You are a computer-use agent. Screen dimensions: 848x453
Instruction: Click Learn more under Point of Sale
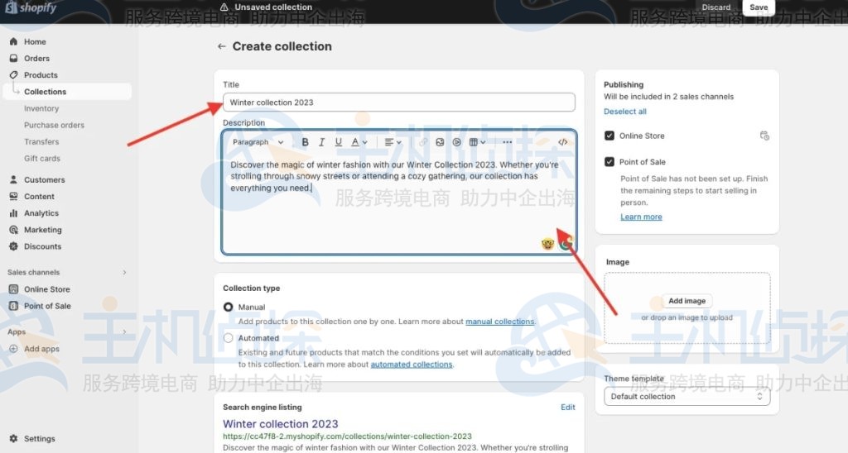641,217
